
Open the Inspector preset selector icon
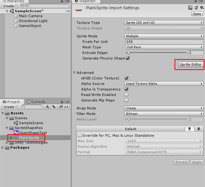pyautogui.click(x=196, y=8)
